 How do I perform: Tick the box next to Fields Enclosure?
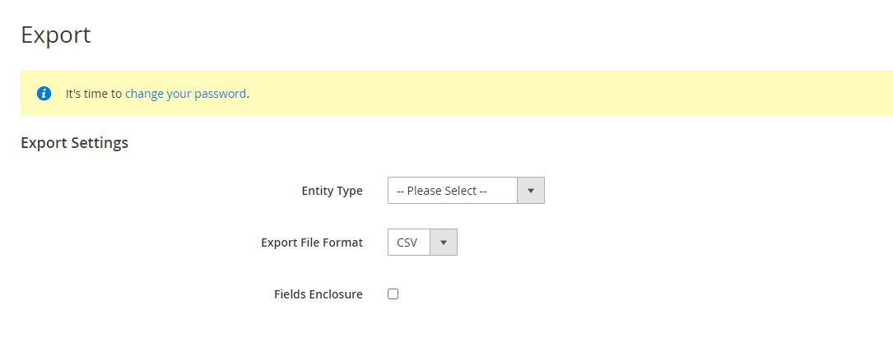[x=393, y=294]
